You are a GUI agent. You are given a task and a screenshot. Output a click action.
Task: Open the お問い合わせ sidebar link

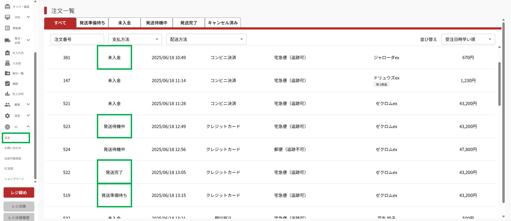click(13, 148)
